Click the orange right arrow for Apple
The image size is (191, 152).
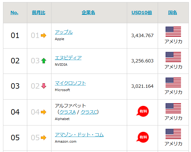tap(44, 36)
